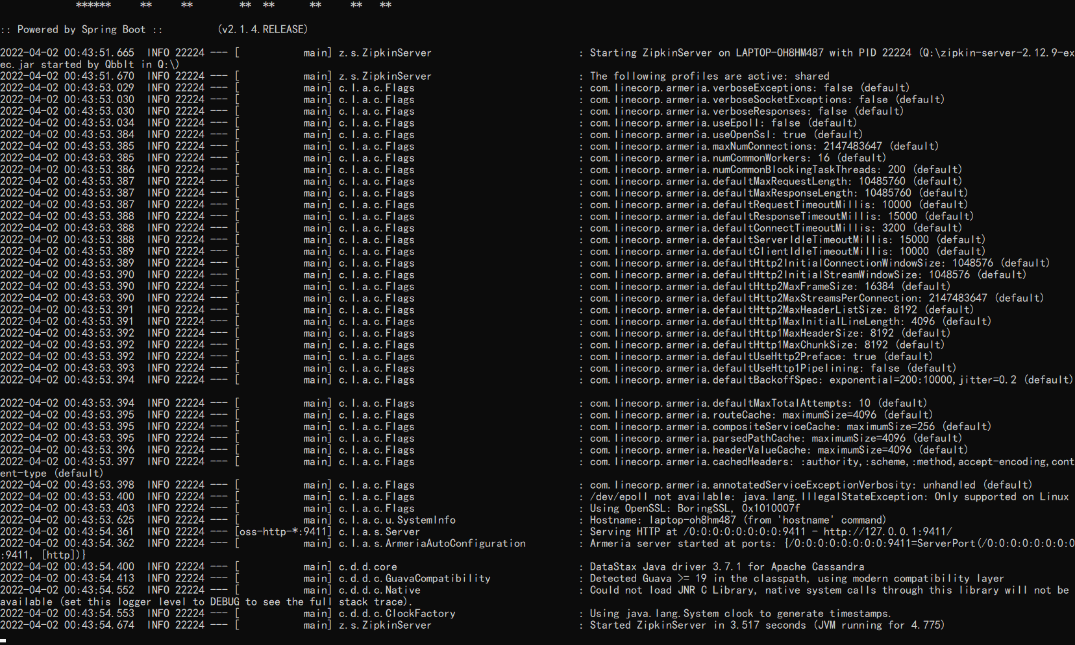Click the 'defaultUseHttp2Preface: true' log message
Viewport: 1075px width, 645px height.
[761, 356]
